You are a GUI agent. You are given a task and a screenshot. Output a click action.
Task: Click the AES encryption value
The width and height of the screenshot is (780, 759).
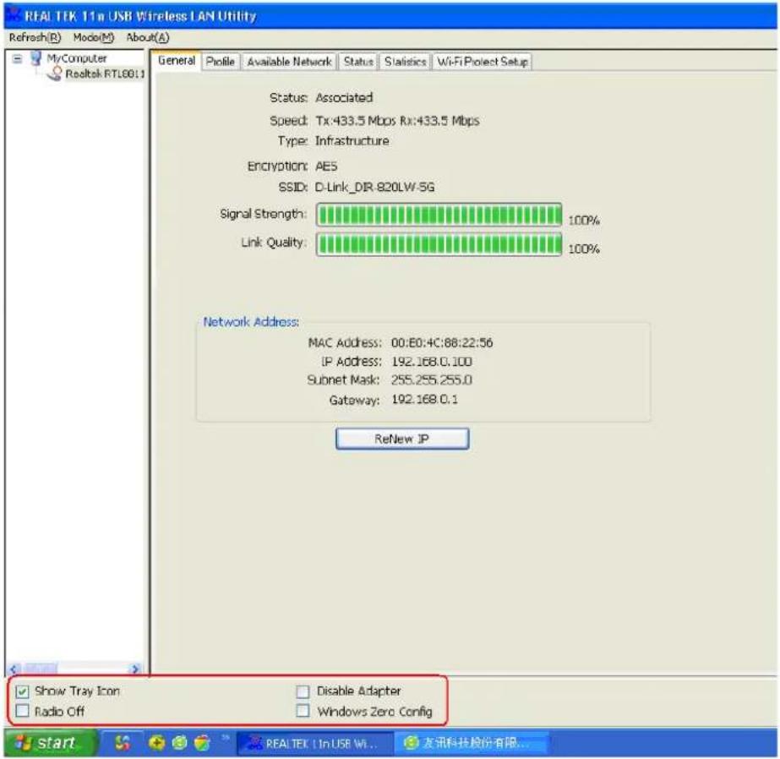coord(326,167)
